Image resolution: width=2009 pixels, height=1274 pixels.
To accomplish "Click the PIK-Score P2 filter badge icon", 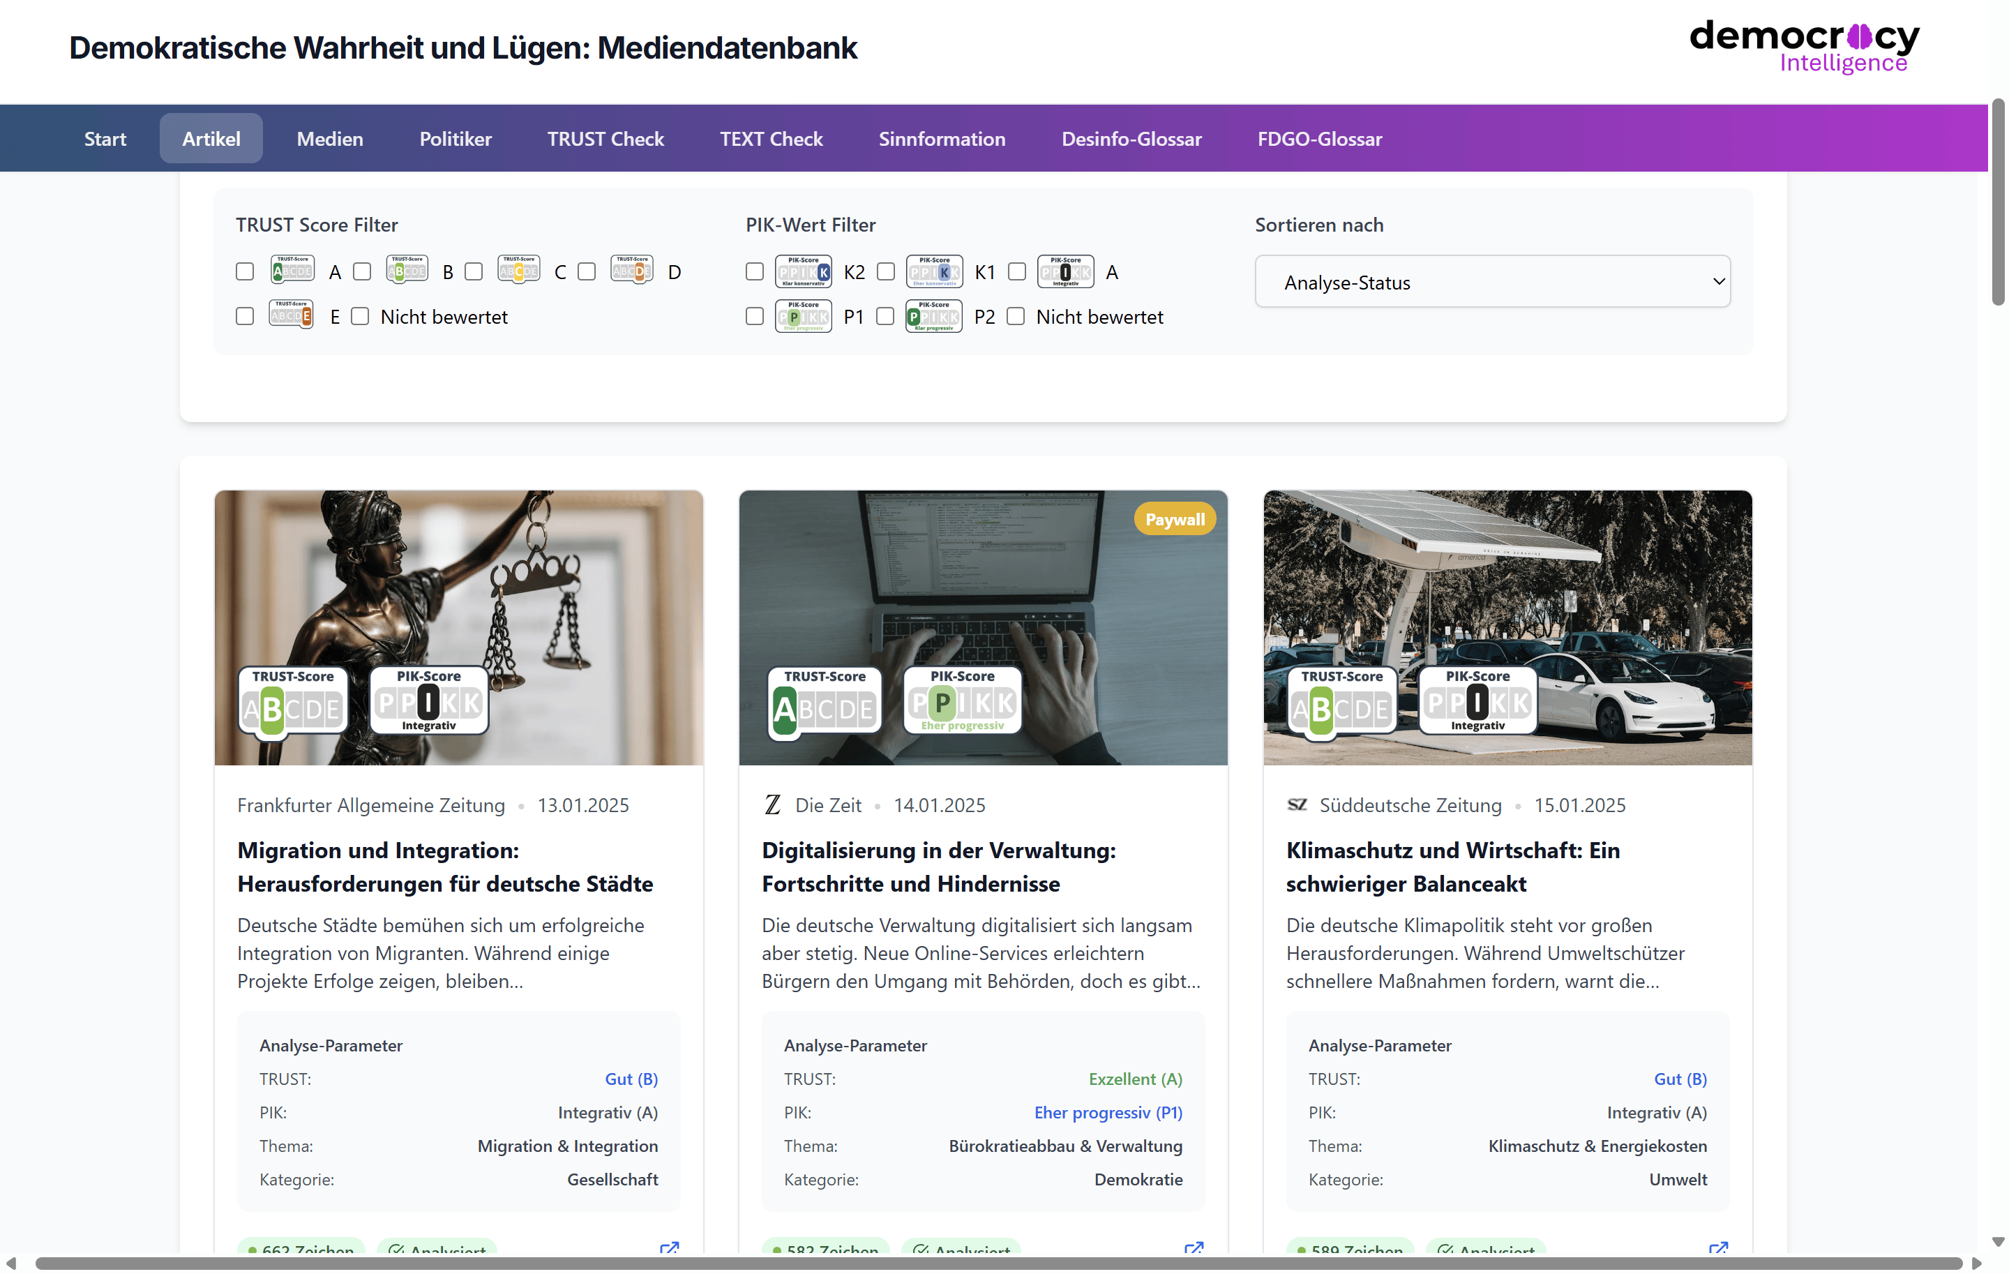I will (933, 316).
